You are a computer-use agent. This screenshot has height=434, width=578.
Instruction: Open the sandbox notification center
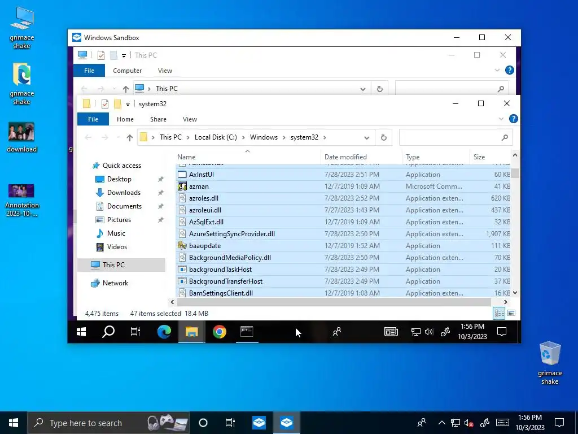(502, 332)
